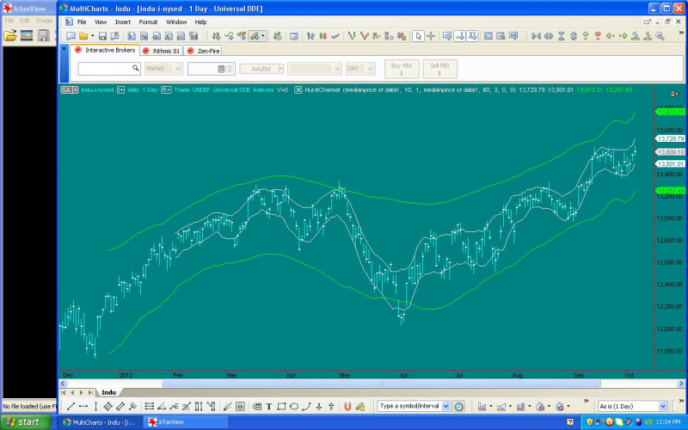Select the horizontal line drawing tool
Image resolution: width=688 pixels, height=430 pixels.
click(83, 406)
